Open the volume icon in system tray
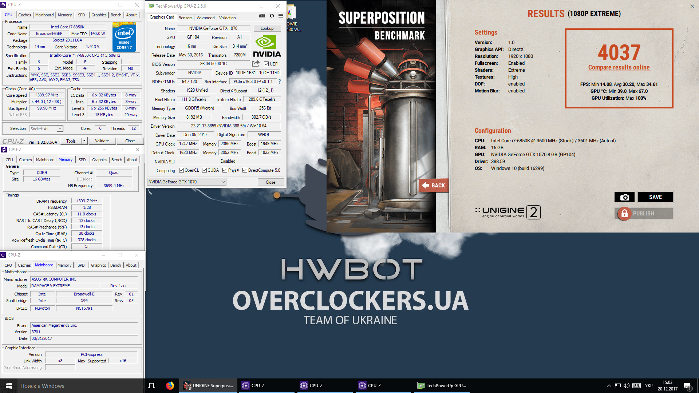 (627, 386)
